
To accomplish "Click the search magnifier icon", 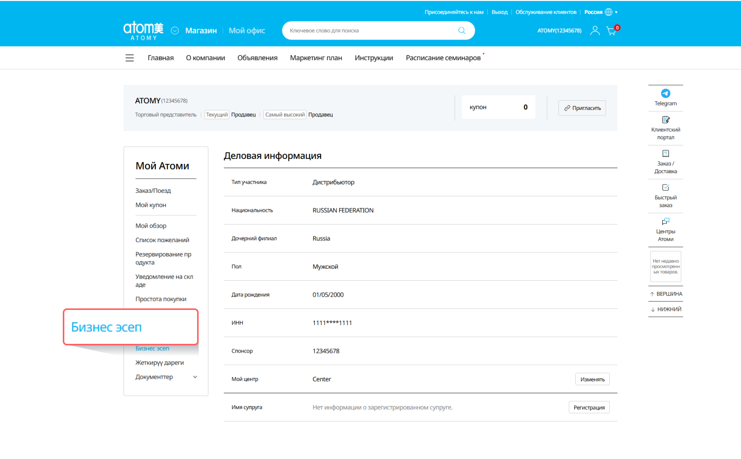I will point(462,30).
